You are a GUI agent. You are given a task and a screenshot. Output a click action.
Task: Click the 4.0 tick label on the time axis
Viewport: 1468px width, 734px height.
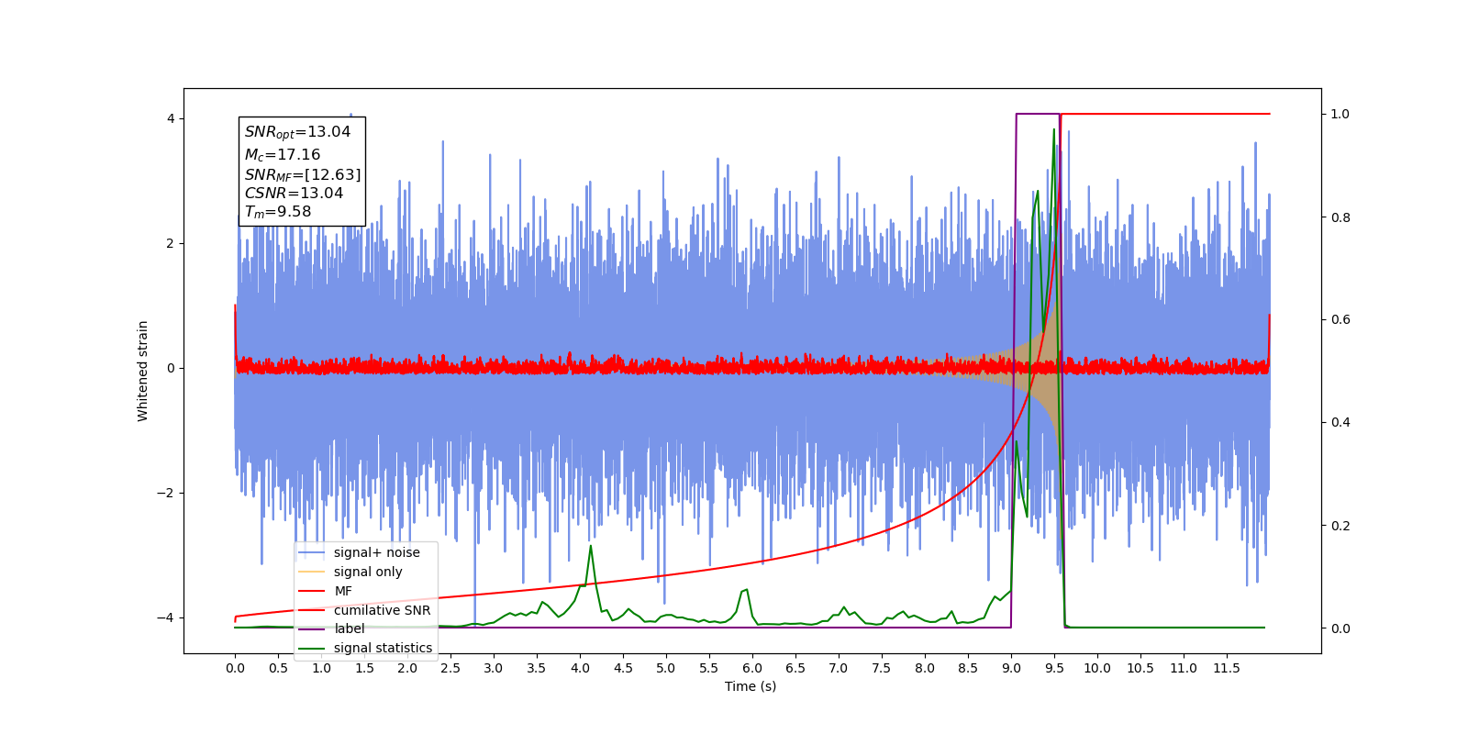pyautogui.click(x=580, y=668)
